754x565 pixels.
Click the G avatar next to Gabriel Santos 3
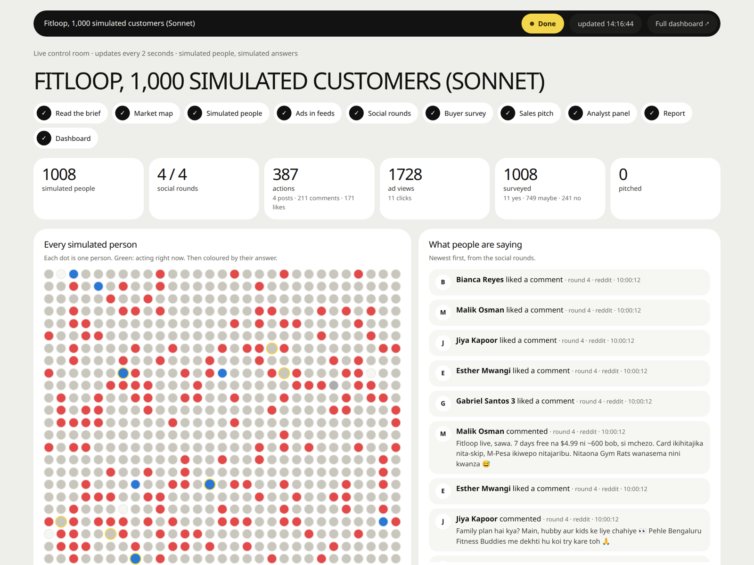443,403
